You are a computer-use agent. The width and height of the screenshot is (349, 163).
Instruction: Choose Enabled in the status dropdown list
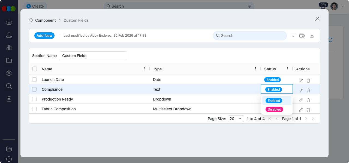click(x=274, y=101)
